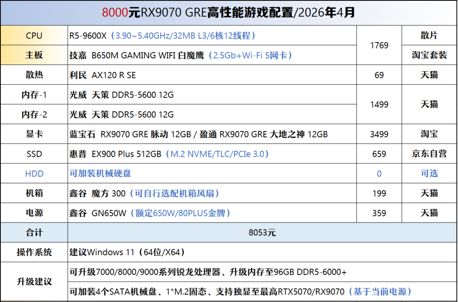The width and height of the screenshot is (458, 302).
Task: Select the 内存-2 label cell
Action: [34, 114]
